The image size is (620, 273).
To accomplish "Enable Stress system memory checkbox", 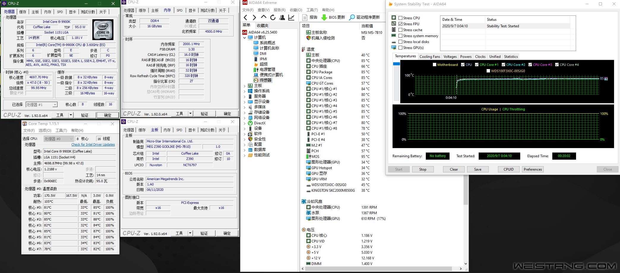I will [x=400, y=36].
